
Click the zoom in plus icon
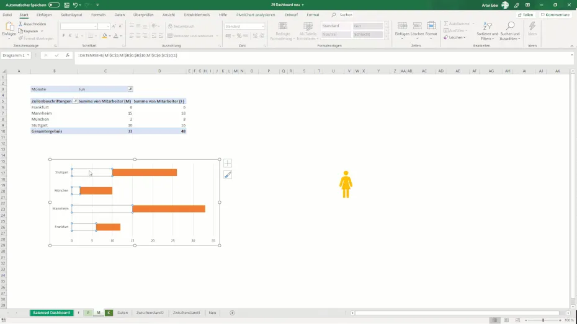point(560,320)
